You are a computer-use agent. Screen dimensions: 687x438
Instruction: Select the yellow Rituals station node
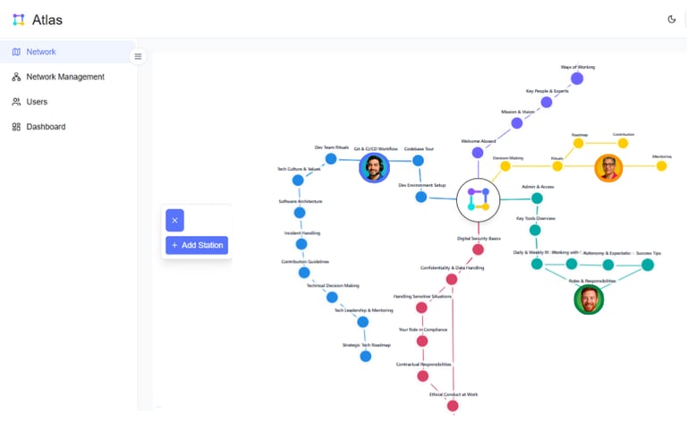(x=557, y=166)
